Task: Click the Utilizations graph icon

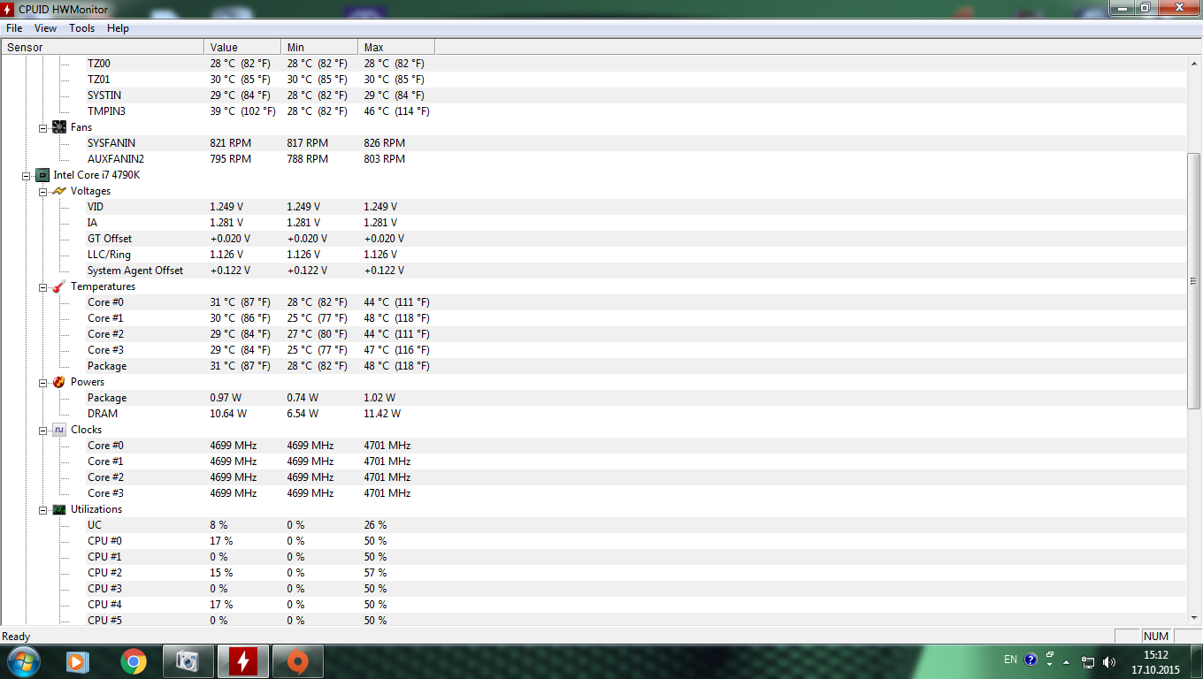Action: (59, 509)
